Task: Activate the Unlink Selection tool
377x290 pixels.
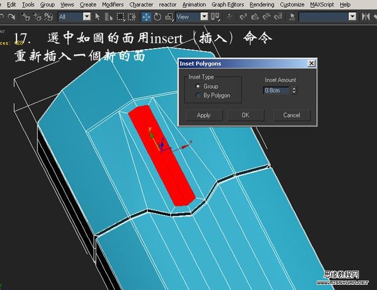Action: pyautogui.click(x=37, y=16)
